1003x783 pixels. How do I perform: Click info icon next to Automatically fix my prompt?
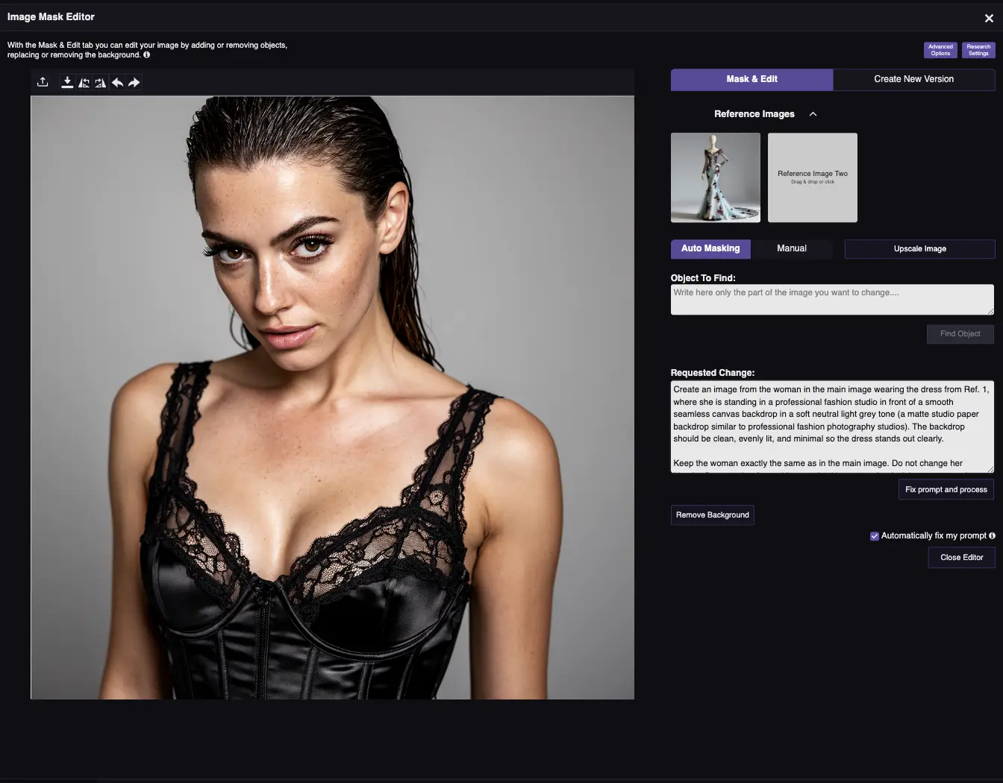(992, 535)
